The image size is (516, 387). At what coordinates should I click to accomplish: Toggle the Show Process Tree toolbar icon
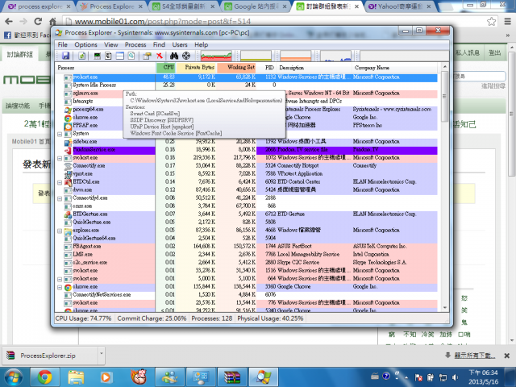108,56
